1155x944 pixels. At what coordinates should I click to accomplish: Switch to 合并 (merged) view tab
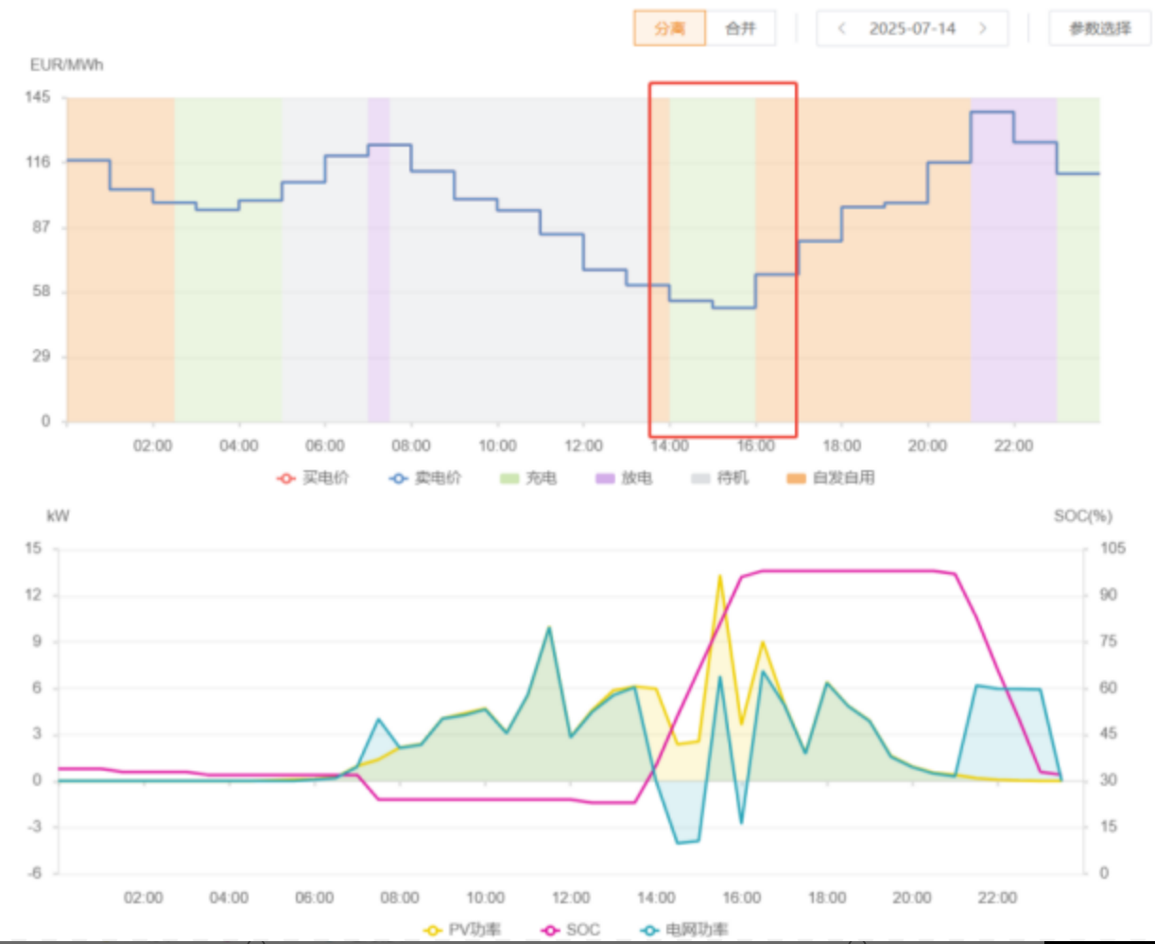point(741,28)
